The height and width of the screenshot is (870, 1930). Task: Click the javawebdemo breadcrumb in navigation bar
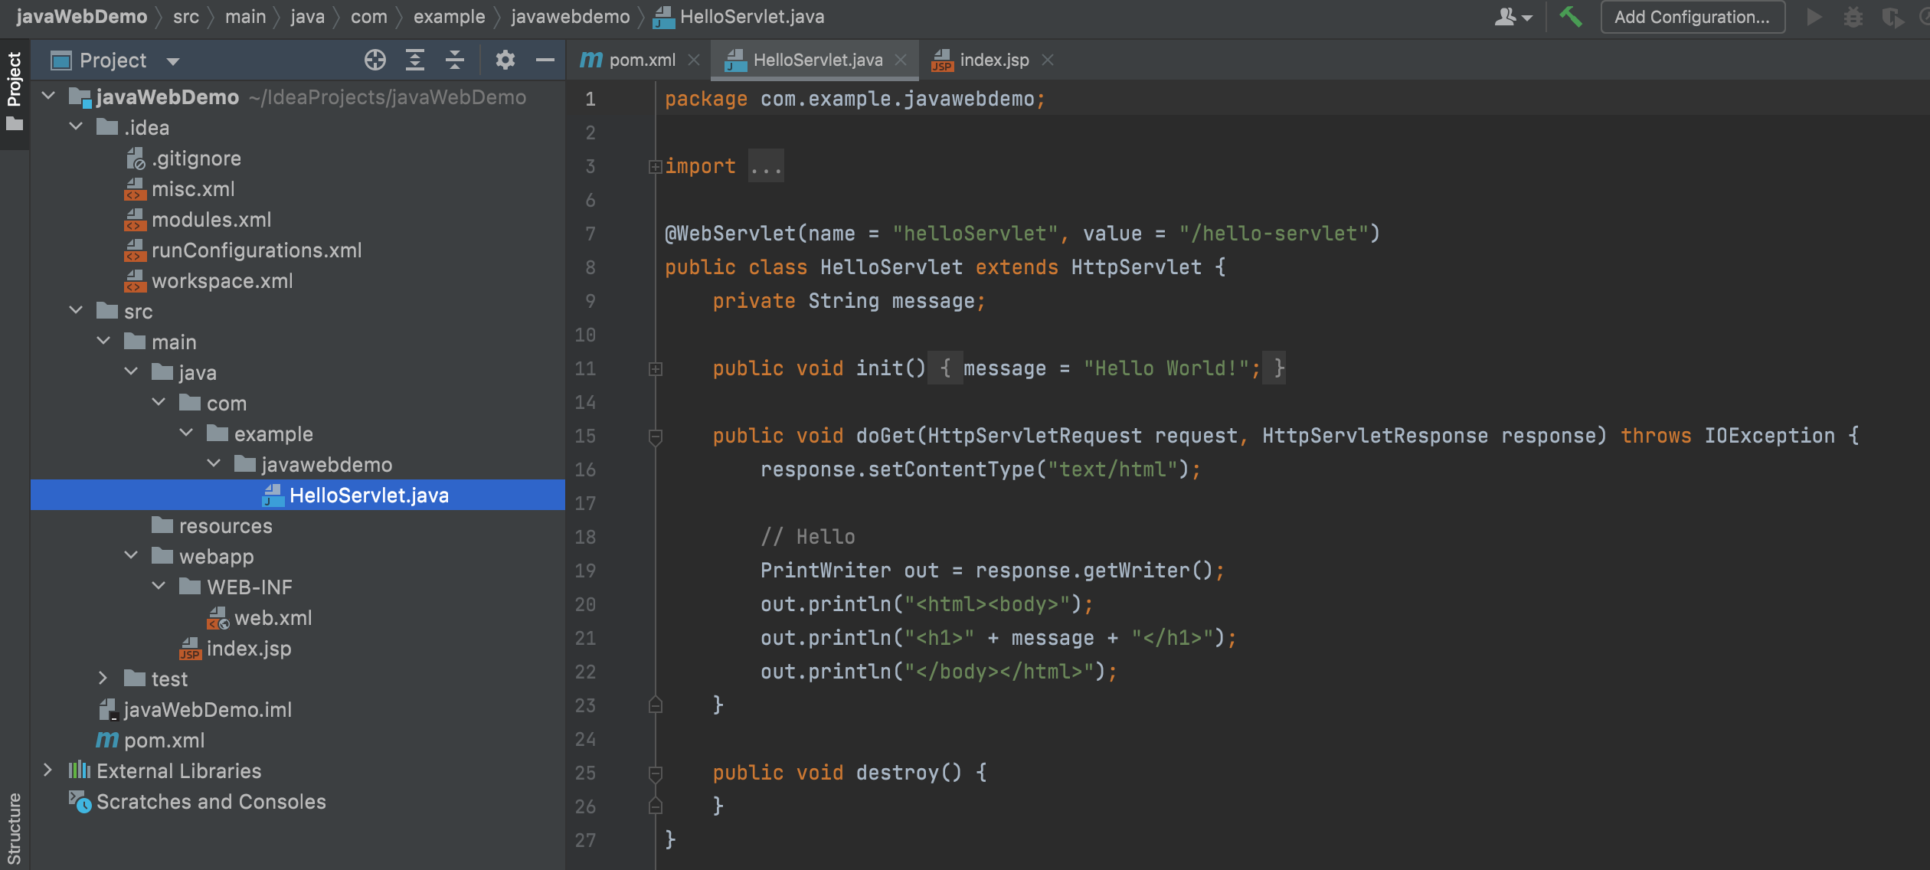[570, 17]
